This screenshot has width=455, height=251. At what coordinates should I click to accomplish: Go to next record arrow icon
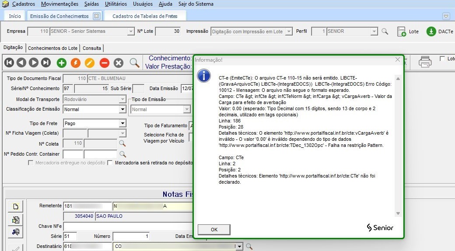tap(34, 63)
